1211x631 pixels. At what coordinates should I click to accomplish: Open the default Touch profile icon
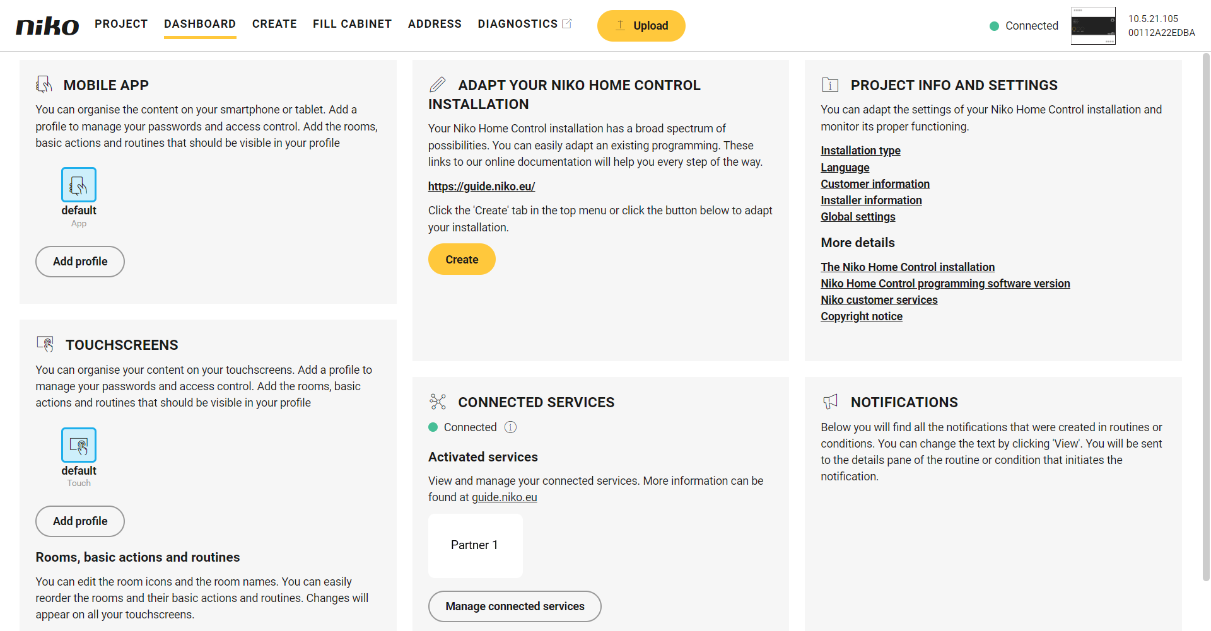click(x=79, y=445)
